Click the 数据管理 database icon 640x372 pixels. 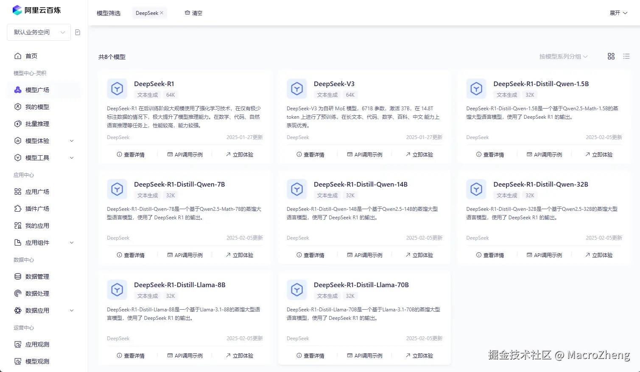(x=18, y=277)
